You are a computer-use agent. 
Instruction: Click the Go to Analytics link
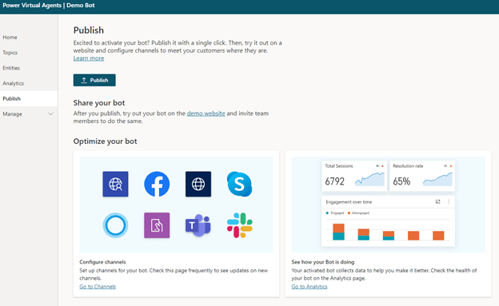pos(309,287)
